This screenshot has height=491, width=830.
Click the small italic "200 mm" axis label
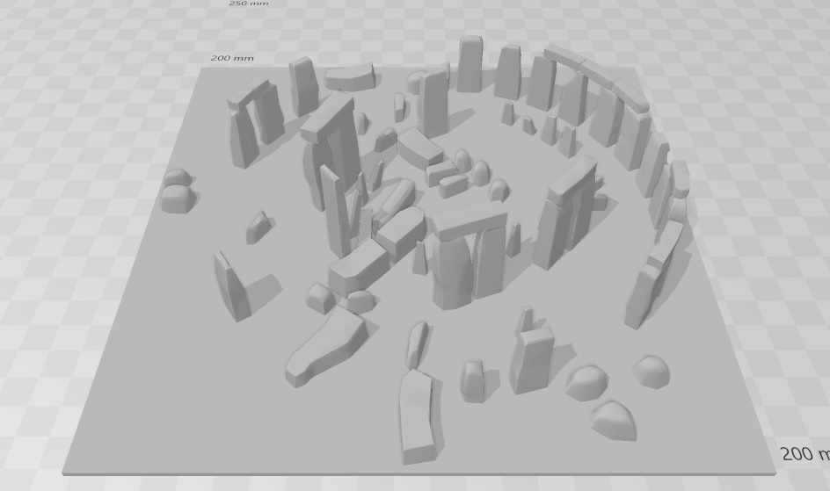tap(232, 58)
